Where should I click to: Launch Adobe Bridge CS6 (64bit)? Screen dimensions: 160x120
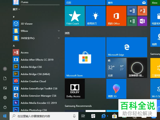(36, 74)
